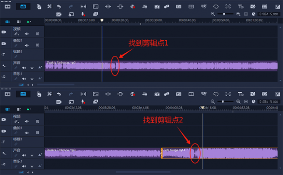Open multi-camera editor icon in upper toolbar
283x175 pixels.
coord(191,7)
